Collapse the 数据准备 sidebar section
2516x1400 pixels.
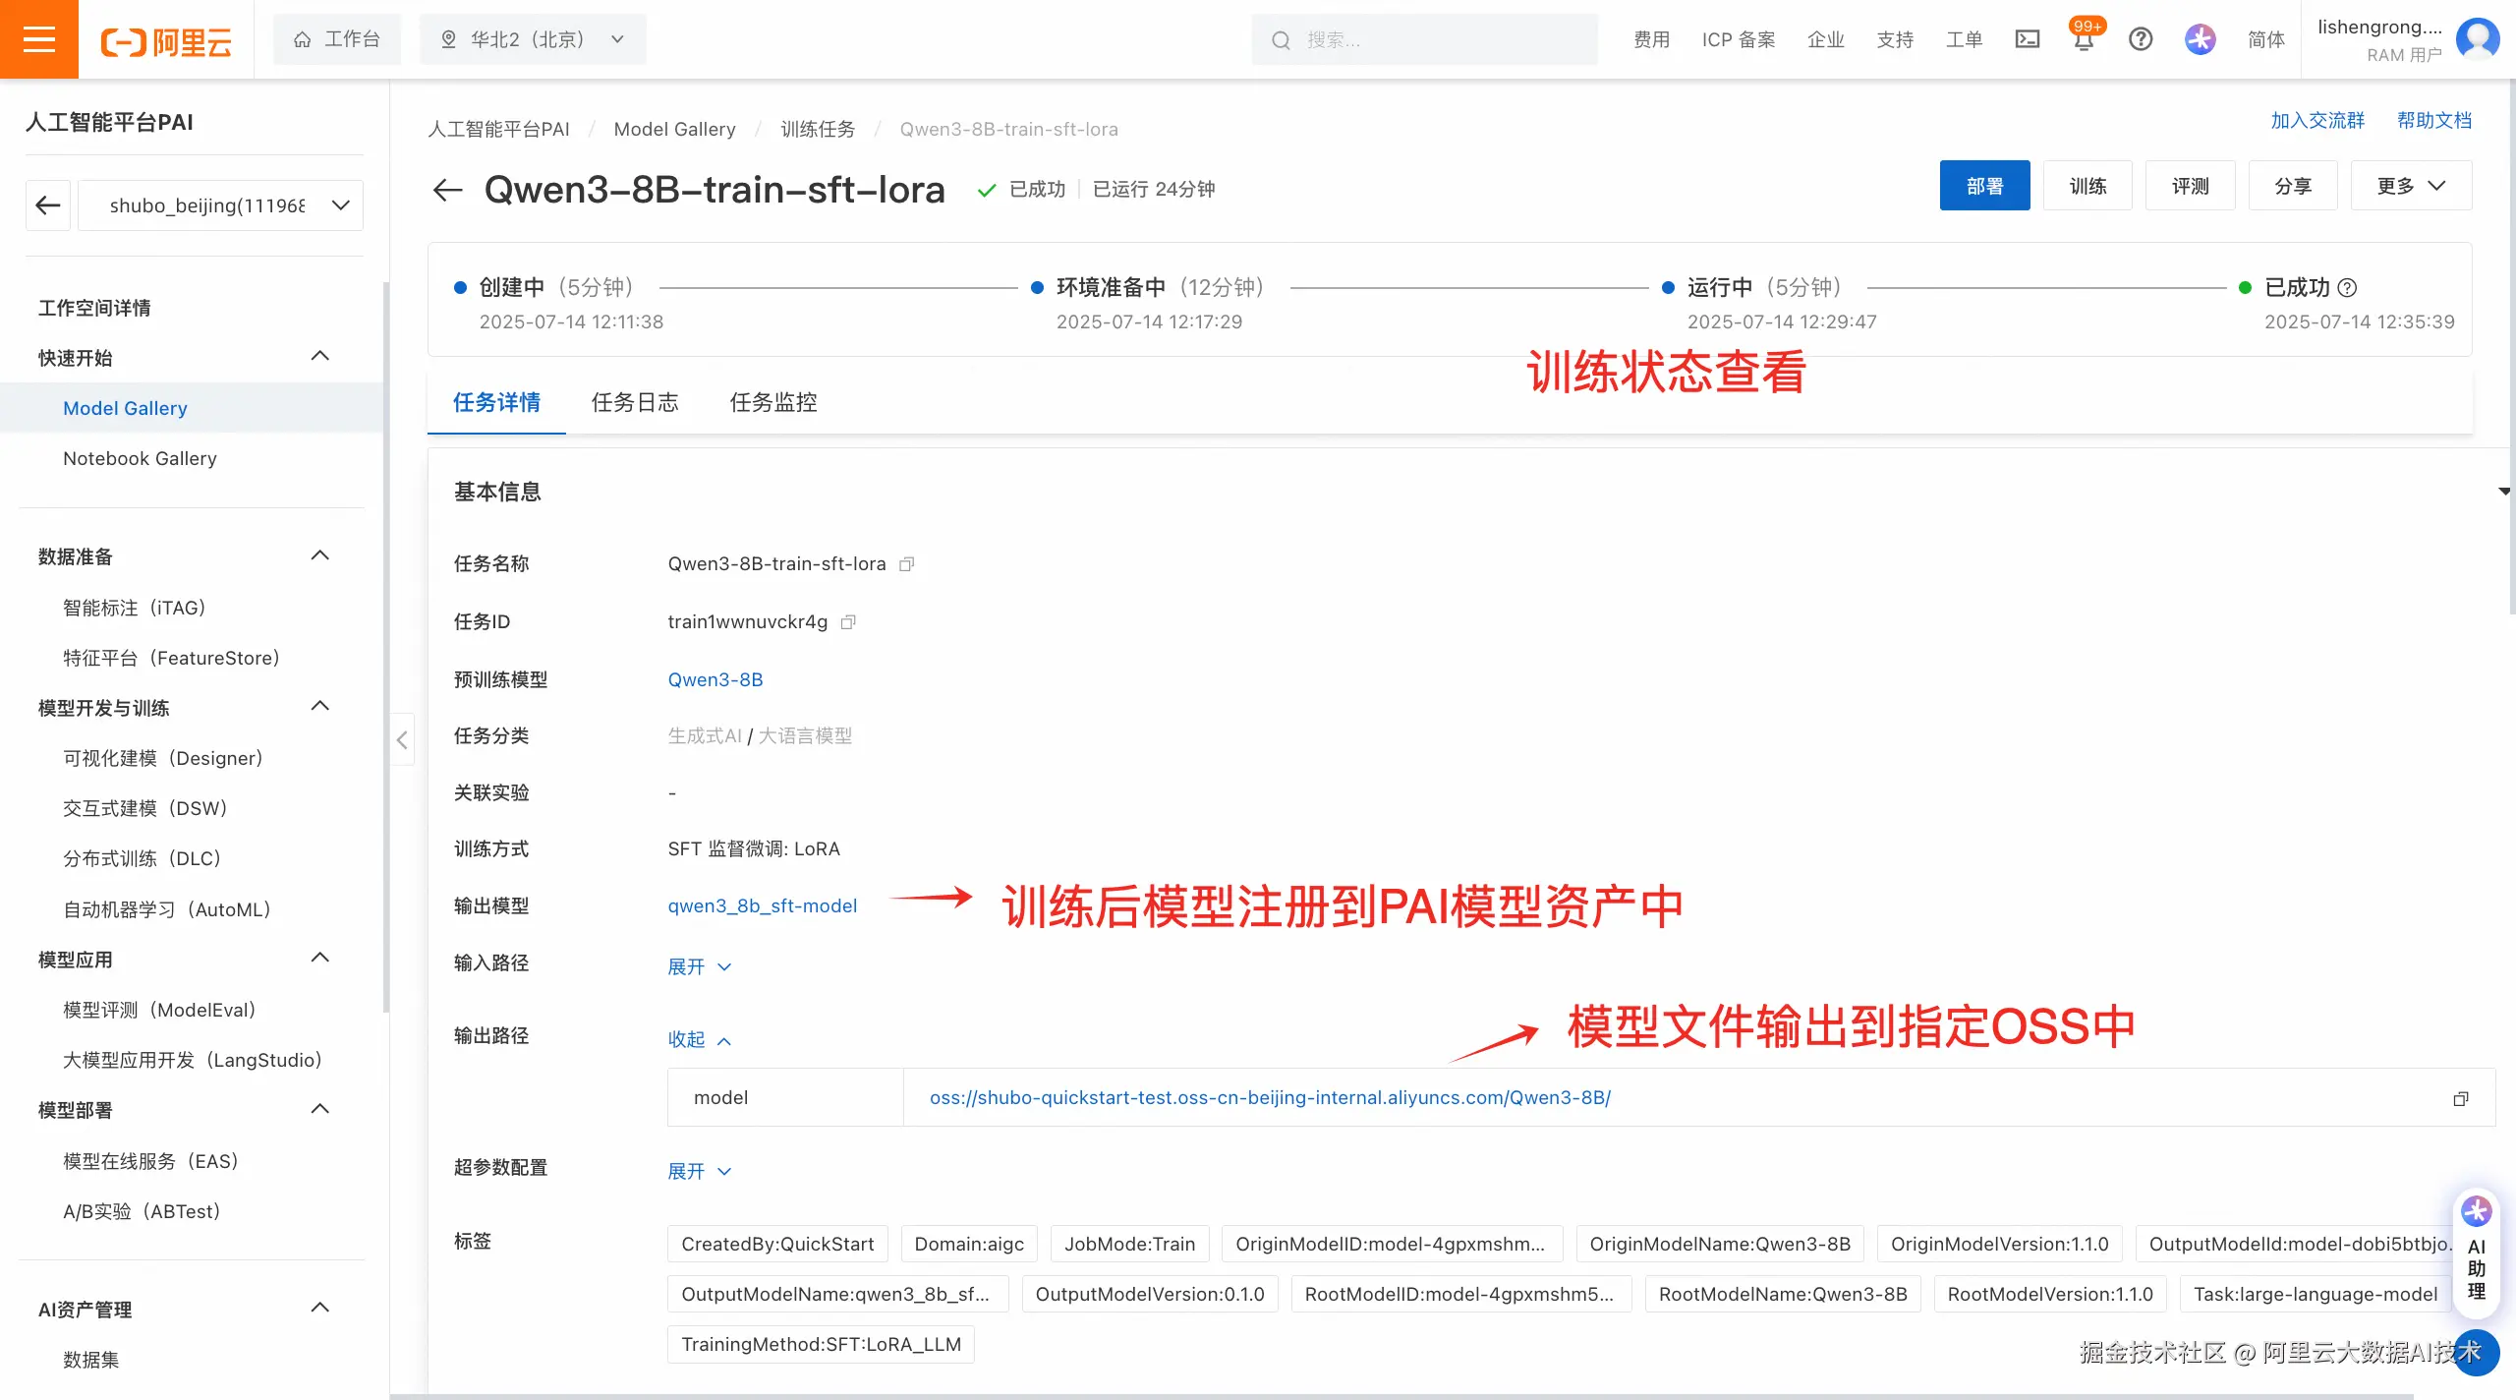coord(320,555)
